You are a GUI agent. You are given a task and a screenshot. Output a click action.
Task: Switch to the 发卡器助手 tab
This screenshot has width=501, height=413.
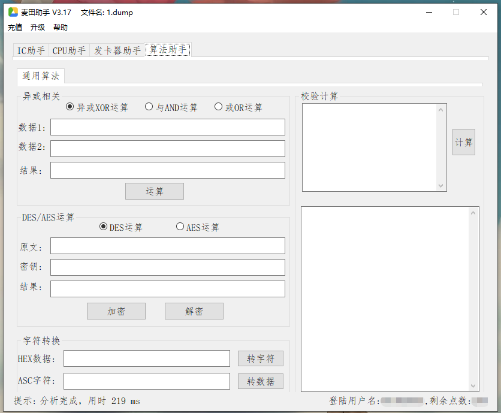pos(117,50)
